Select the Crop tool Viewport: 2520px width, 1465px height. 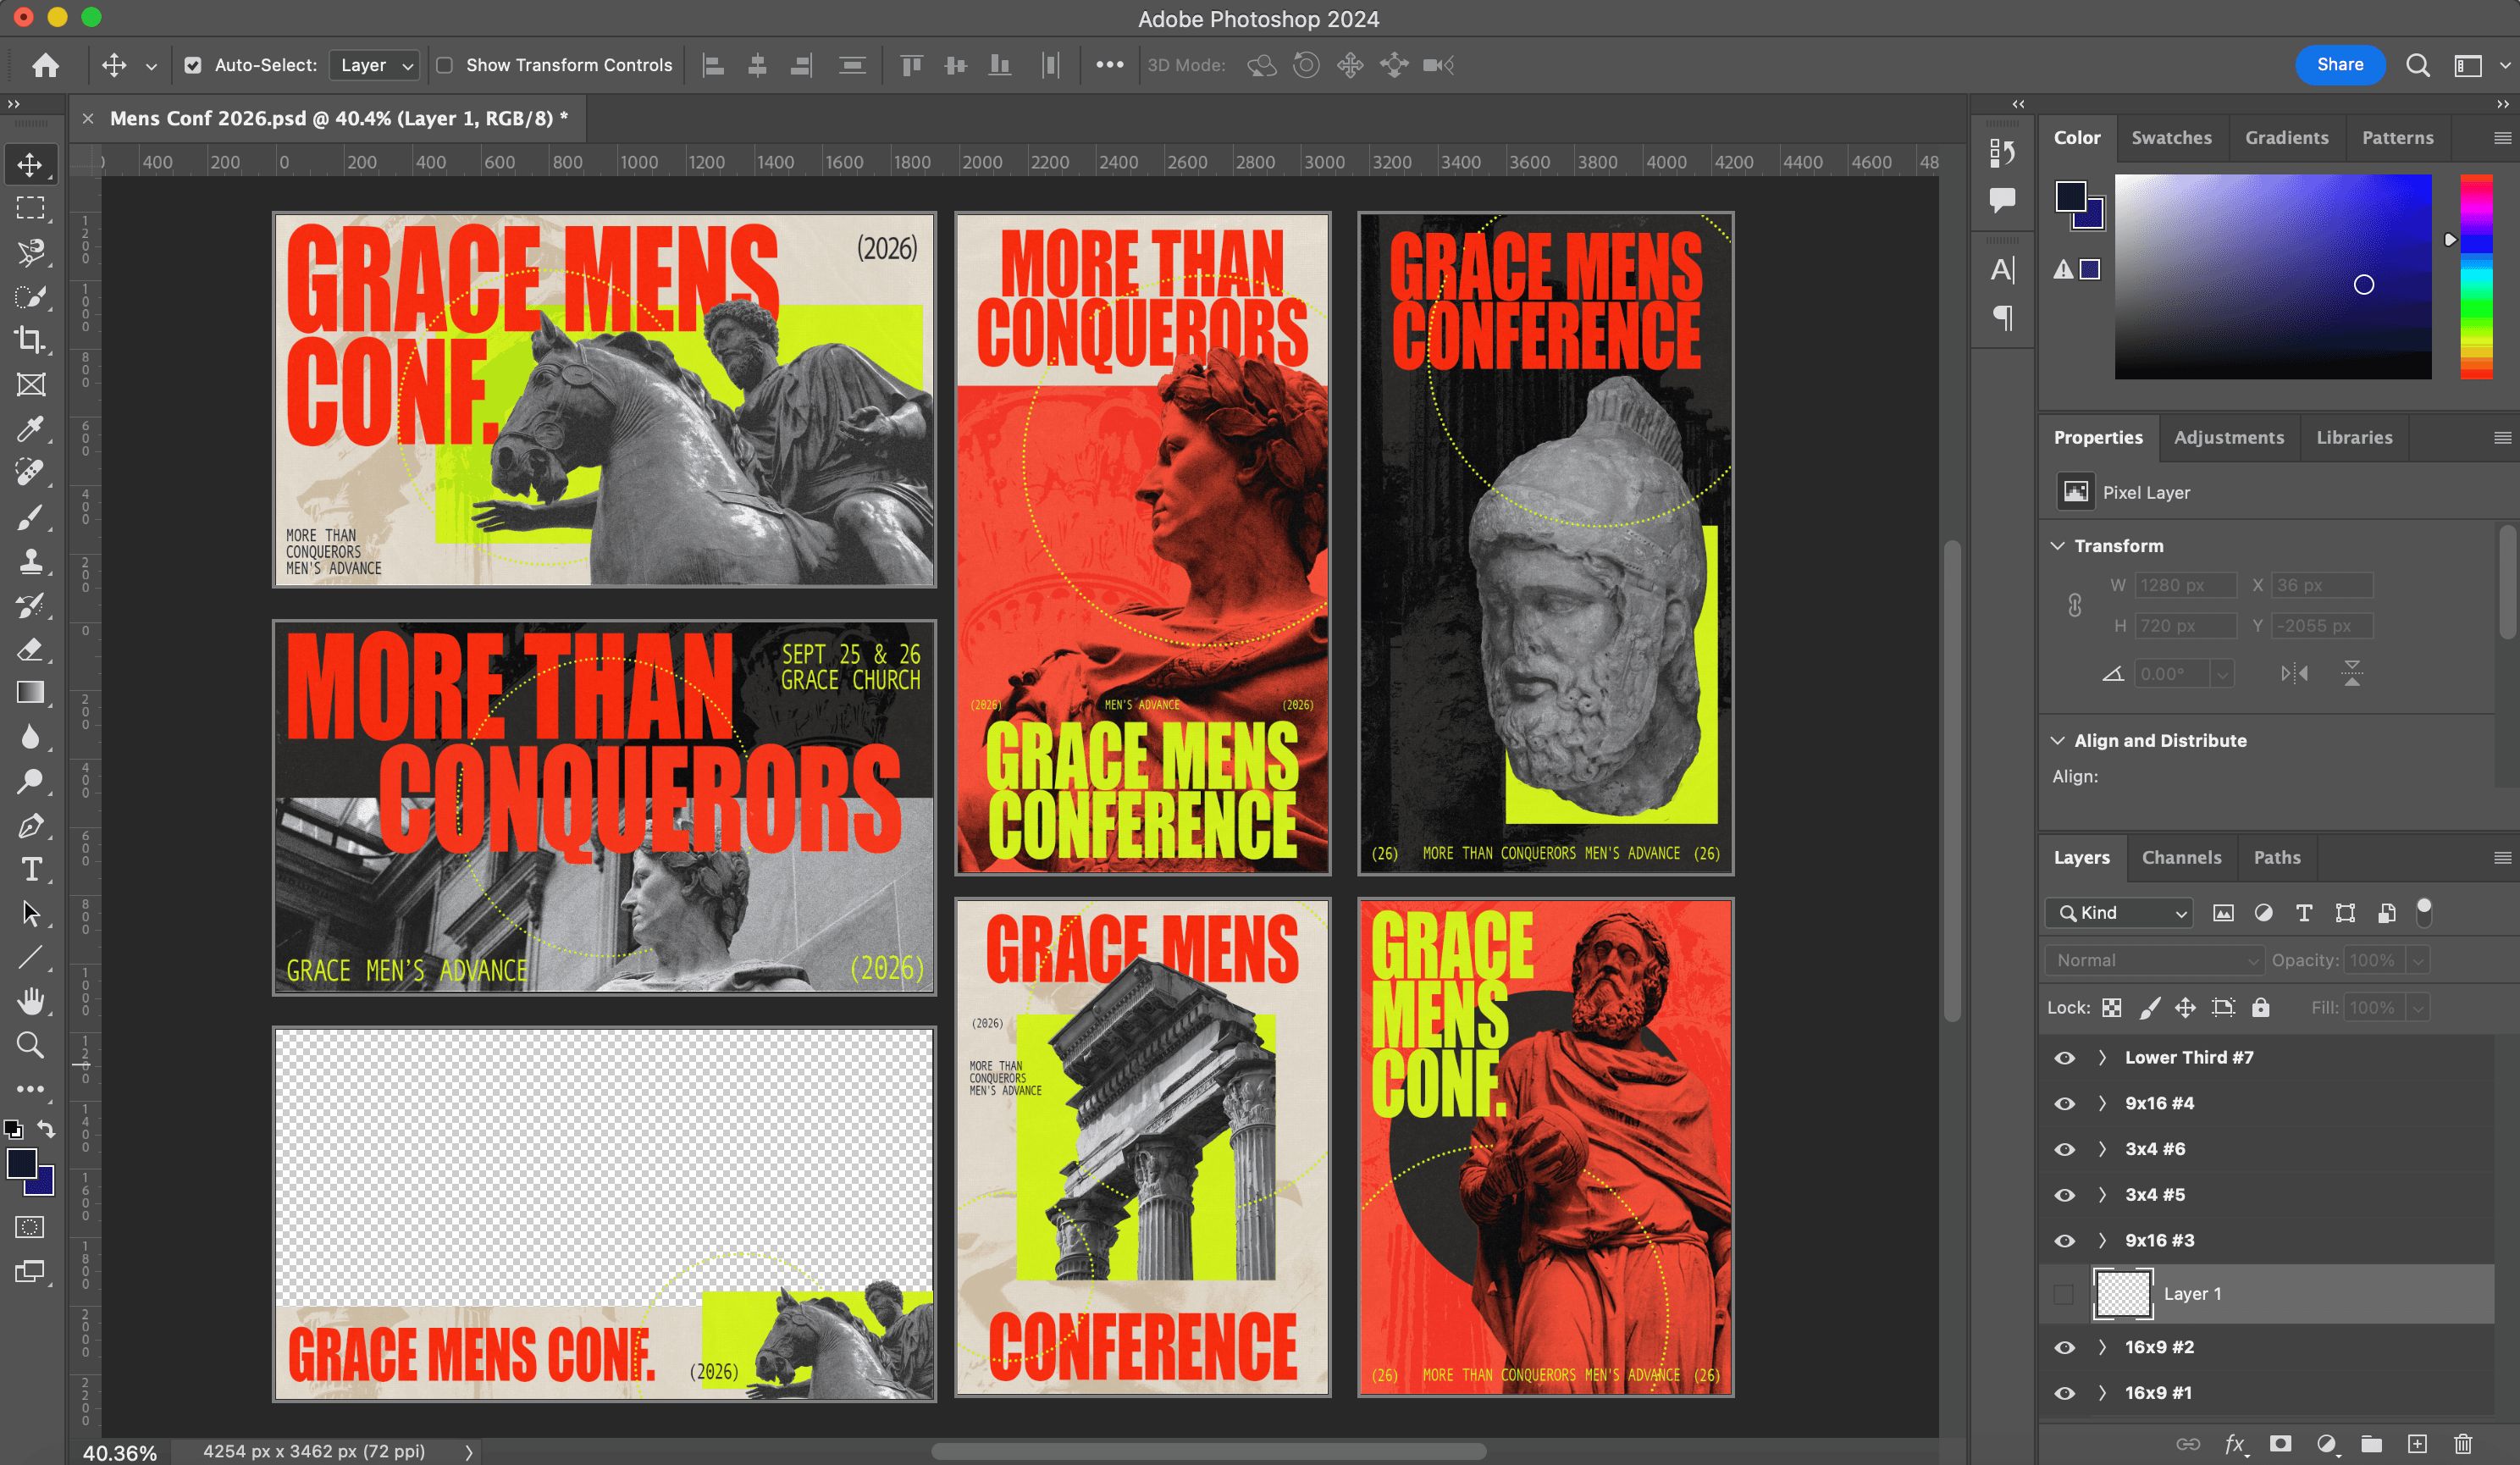tap(30, 340)
